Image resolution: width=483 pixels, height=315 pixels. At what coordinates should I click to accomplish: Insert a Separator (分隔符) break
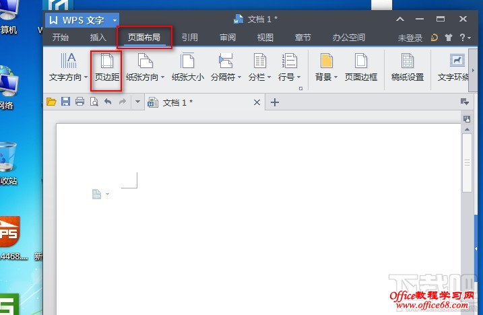(x=226, y=67)
